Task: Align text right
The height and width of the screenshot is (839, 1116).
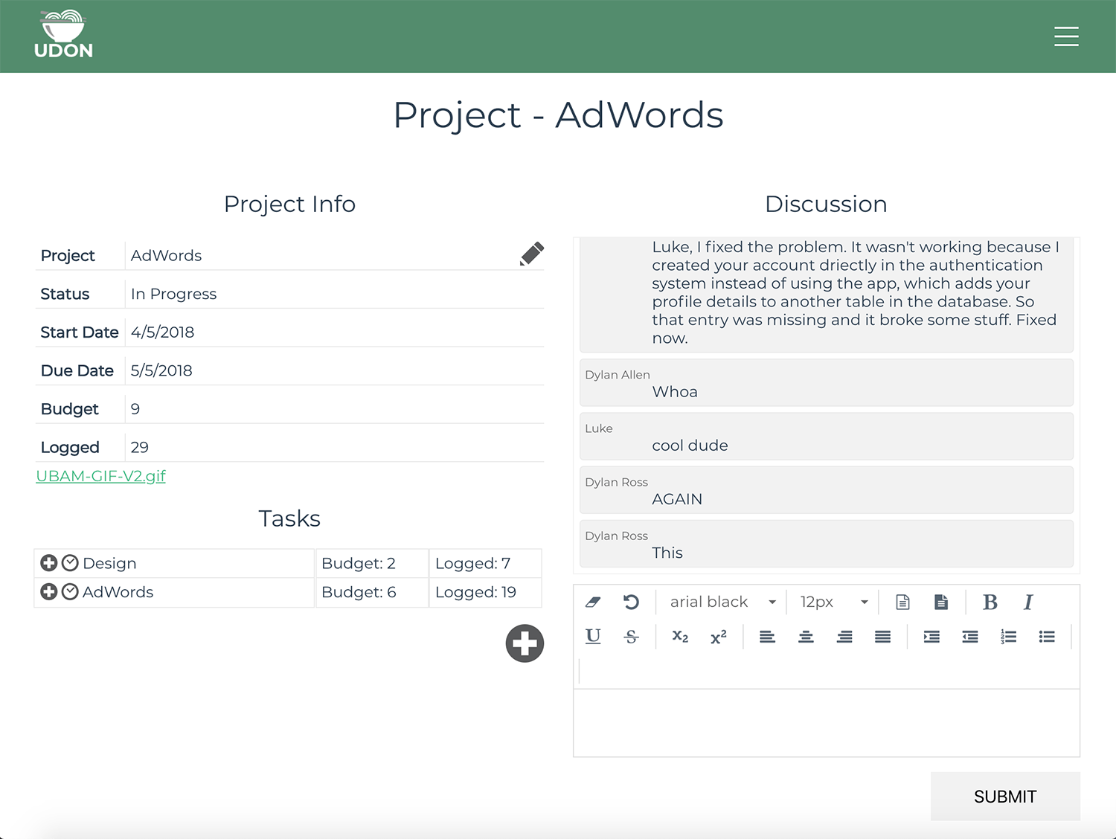Action: (844, 637)
